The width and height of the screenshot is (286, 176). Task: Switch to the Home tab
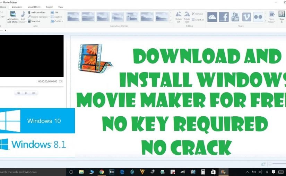[x=3, y=7]
